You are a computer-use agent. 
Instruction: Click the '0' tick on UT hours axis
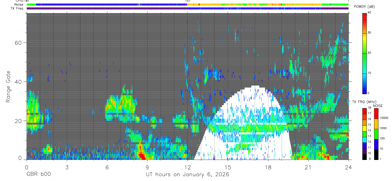pyautogui.click(x=26, y=167)
